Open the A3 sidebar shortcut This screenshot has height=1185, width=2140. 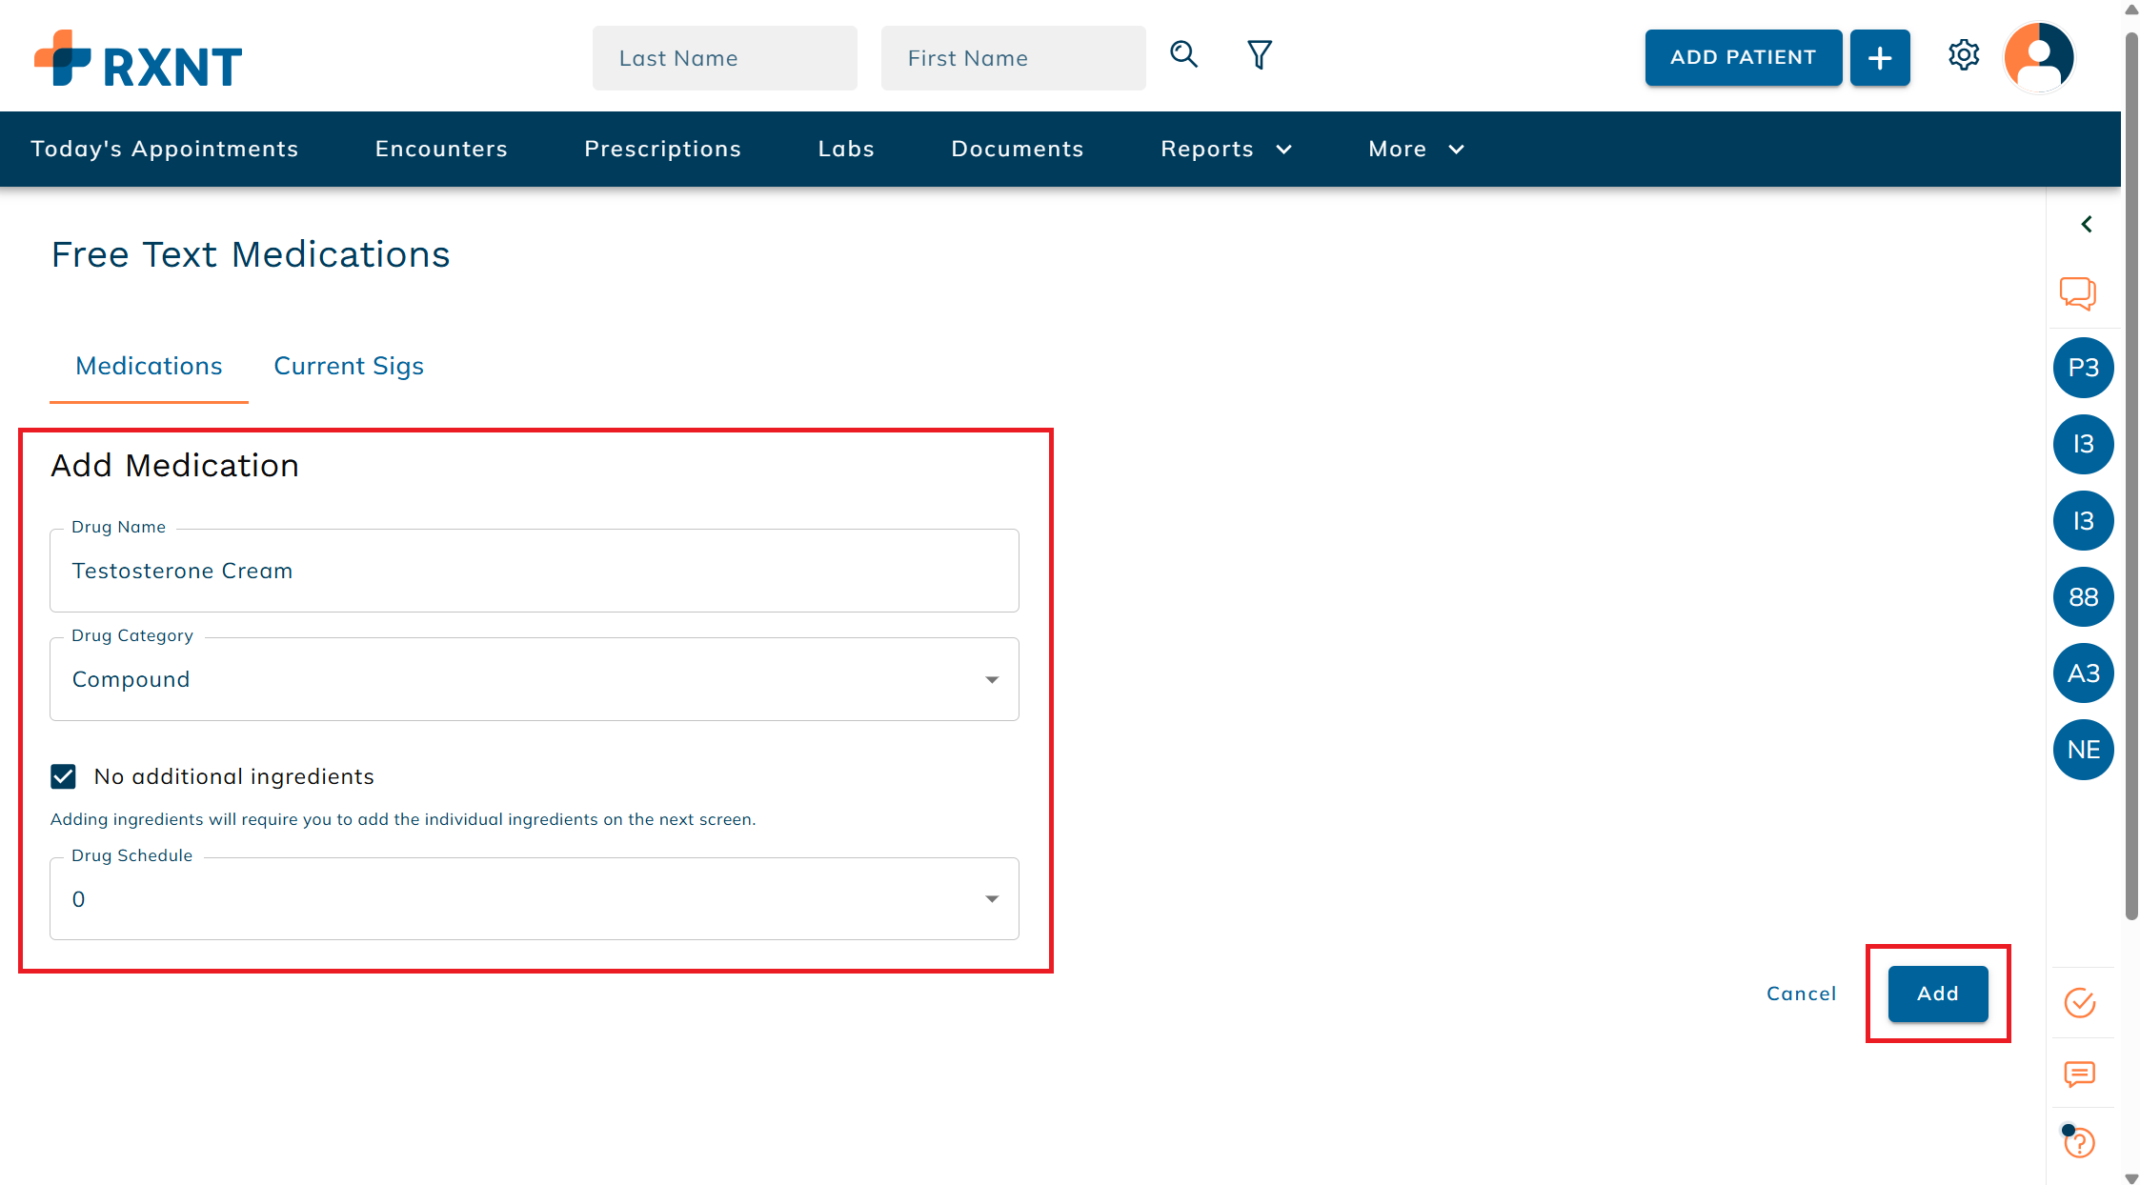2083,673
